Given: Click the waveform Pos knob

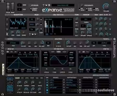Looking at the screenshot, I should point(12,32).
